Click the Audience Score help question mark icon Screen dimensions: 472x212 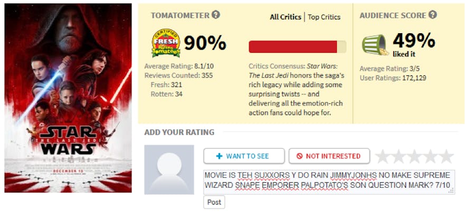coord(433,15)
